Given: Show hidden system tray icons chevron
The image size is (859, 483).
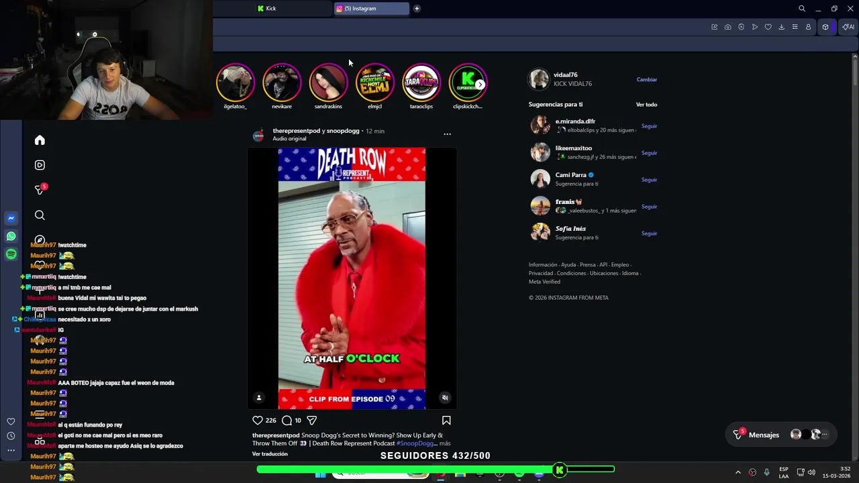Looking at the screenshot, I should pyautogui.click(x=738, y=472).
